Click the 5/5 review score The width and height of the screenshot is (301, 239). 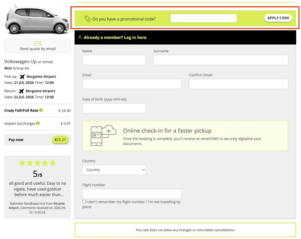pos(37,174)
